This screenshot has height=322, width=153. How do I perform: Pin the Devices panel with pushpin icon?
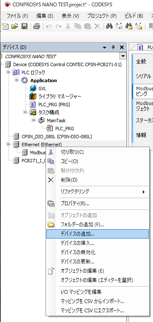[x=113, y=48]
